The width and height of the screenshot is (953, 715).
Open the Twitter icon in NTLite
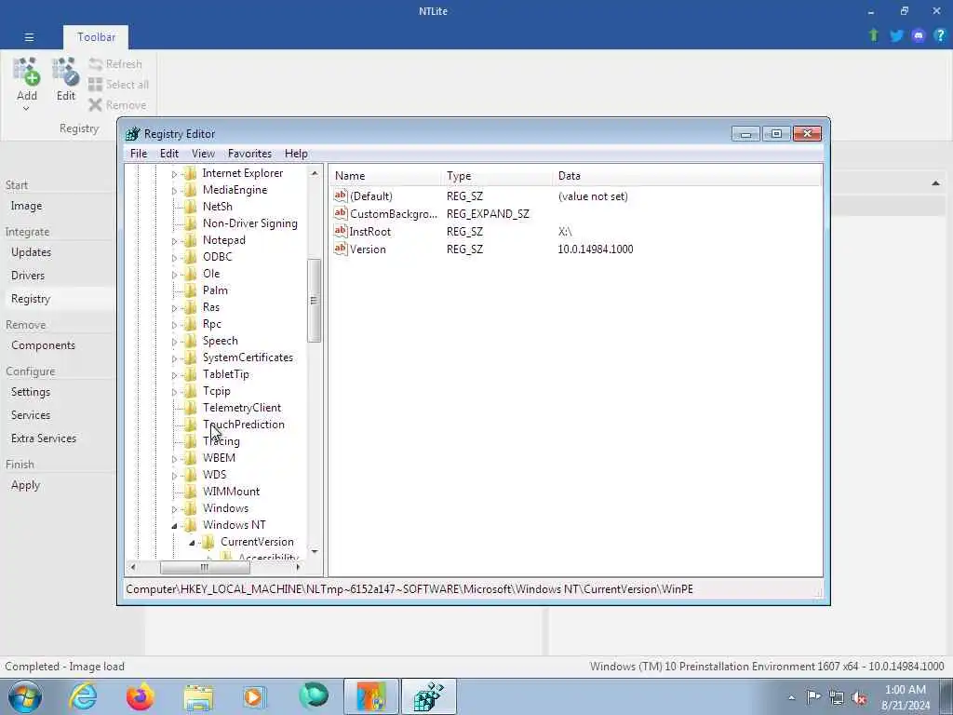(x=896, y=35)
